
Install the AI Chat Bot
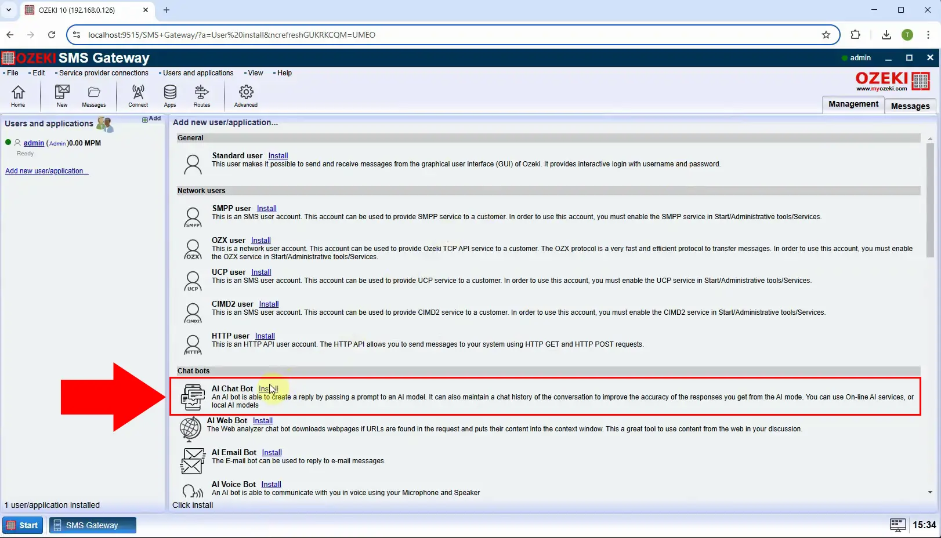pyautogui.click(x=269, y=389)
